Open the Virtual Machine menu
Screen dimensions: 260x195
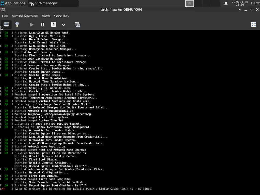coord(25,16)
